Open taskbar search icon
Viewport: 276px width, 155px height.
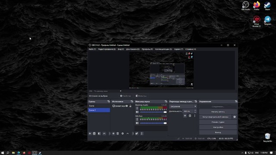pyautogui.click(x=8, y=153)
